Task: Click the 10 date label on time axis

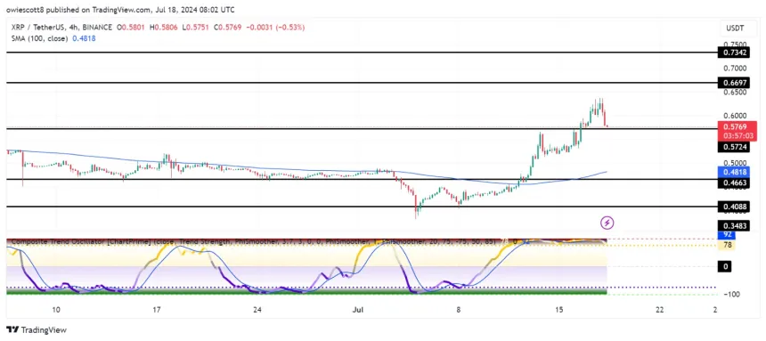Action: coord(56,310)
